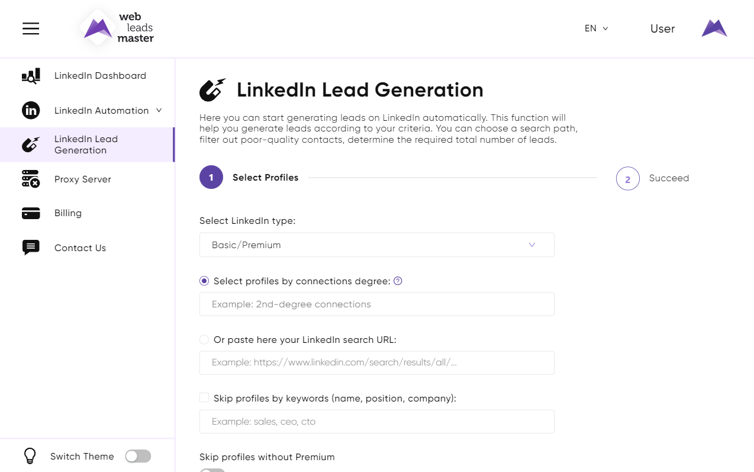Click the LinkedIn Automation icon
754x472 pixels.
(x=31, y=110)
